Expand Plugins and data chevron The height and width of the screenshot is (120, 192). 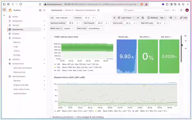pyautogui.click(x=44, y=85)
